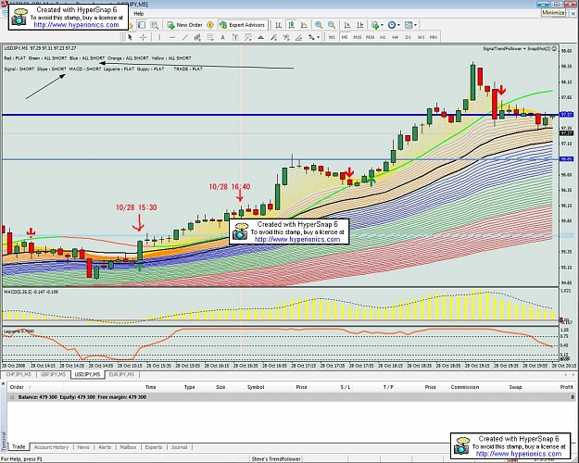Select the Trade terminal tab
Screen dimensions: 579x463
[x=19, y=446]
